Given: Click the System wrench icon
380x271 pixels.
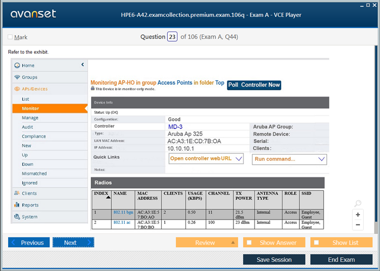Looking at the screenshot, I should [17, 217].
